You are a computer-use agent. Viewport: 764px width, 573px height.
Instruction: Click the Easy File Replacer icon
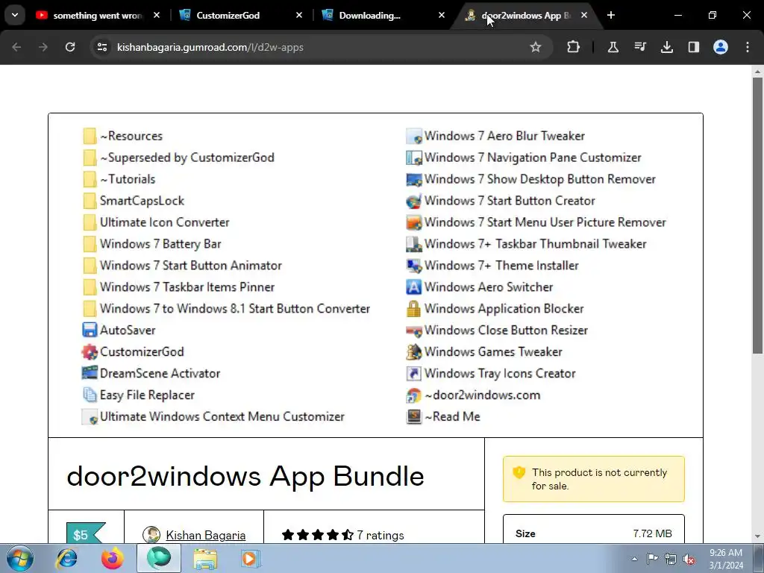click(x=90, y=395)
